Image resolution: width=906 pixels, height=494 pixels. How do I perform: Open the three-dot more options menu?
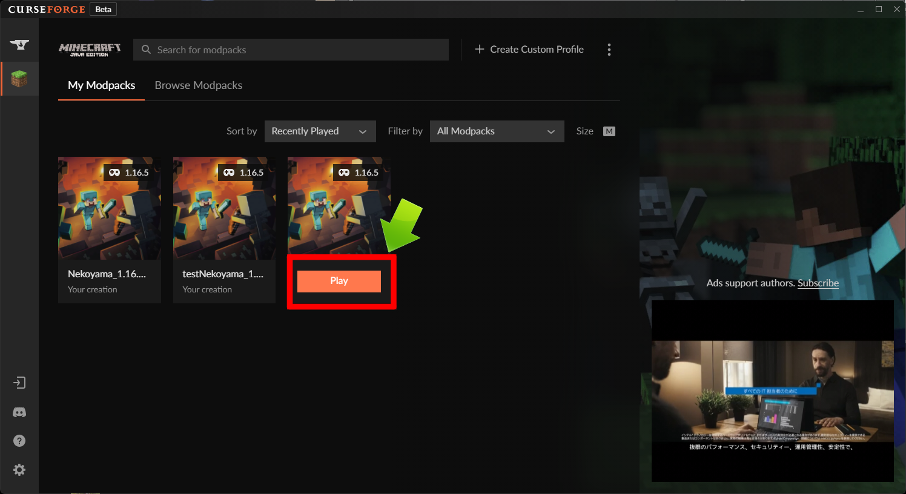[x=609, y=50]
